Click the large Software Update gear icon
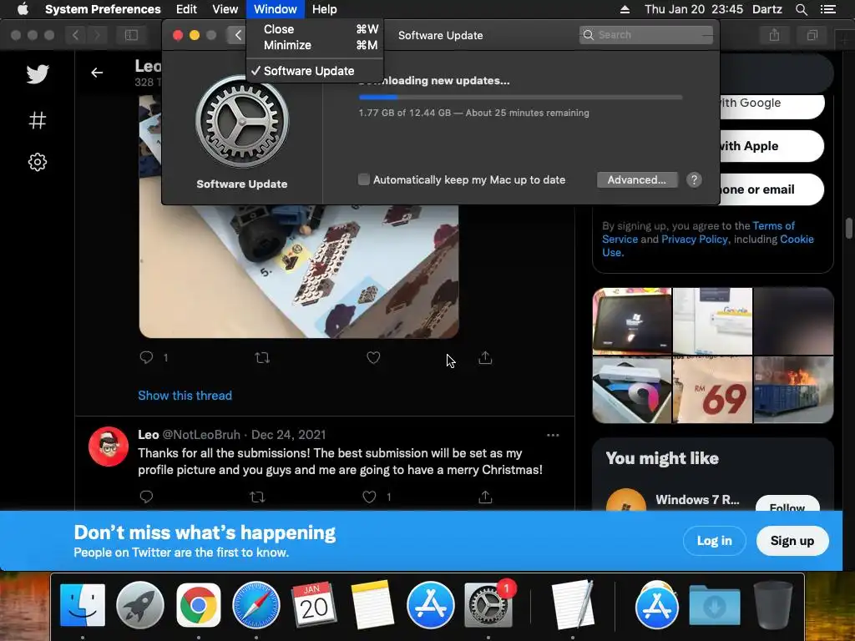 coord(241,122)
